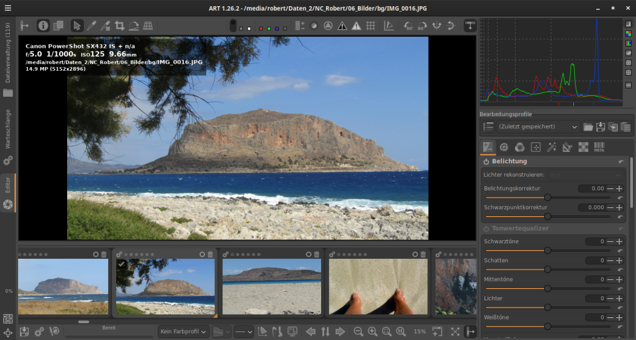Image resolution: width=636 pixels, height=340 pixels.
Task: Select the perspective correction grid tool
Action: click(x=148, y=25)
